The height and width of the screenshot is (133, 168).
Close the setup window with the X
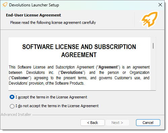(x=160, y=5)
